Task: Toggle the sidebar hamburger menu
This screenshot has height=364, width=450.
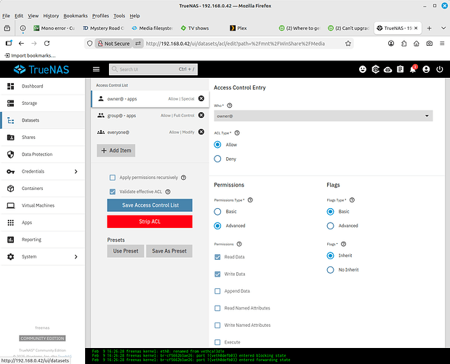Action: 97,69
